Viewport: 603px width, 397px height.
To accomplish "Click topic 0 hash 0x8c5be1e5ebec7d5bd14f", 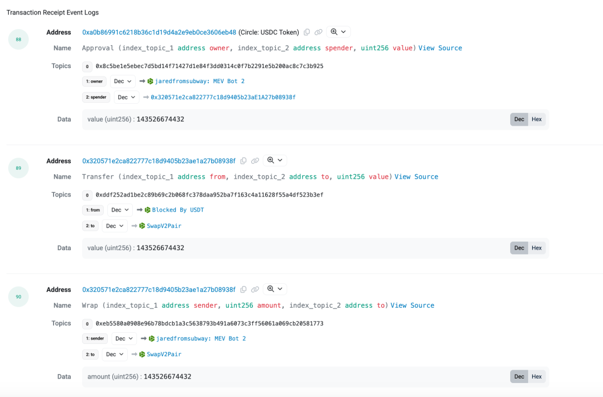I will coord(209,66).
